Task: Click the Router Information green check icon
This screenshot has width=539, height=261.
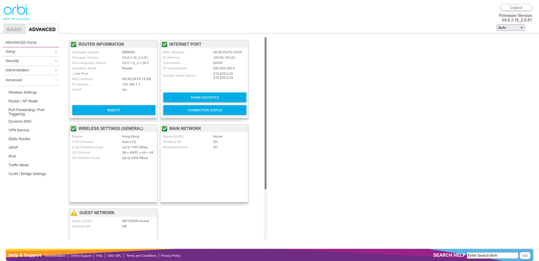Action: click(74, 44)
